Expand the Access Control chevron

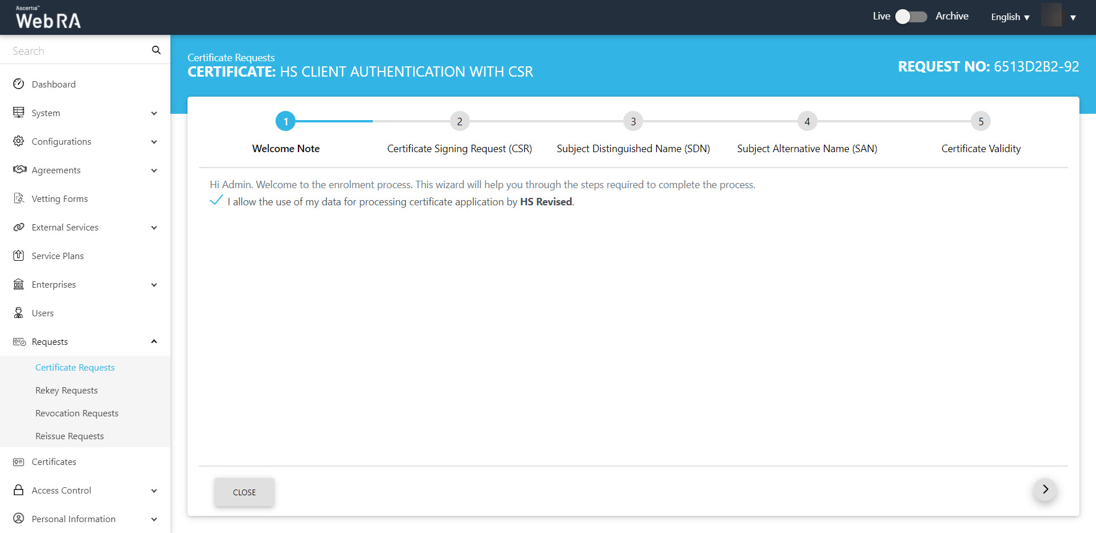154,491
